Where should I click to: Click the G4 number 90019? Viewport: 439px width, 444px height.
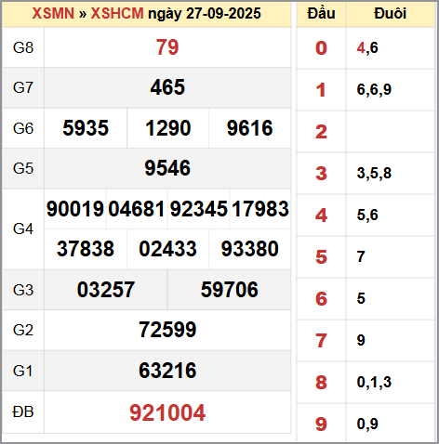click(x=75, y=209)
